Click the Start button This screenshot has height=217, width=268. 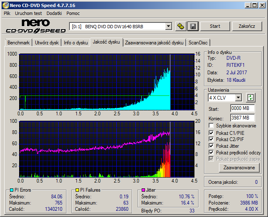pos(215,26)
